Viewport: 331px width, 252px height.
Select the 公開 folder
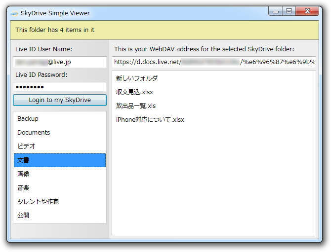(x=60, y=216)
